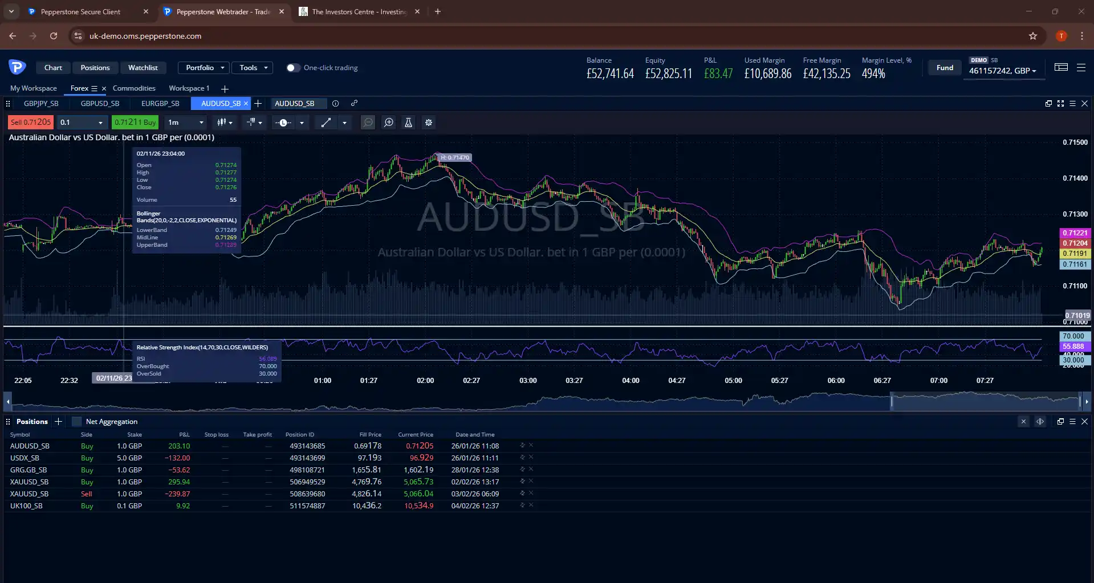Open browser tab search chevron

pyautogui.click(x=11, y=11)
